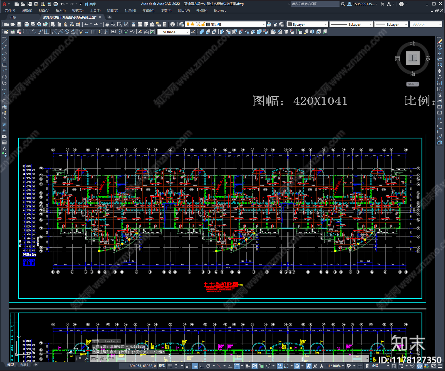Viewport: 445px width, 371px height.
Task: Toggle snap mode in status bar
Action: click(177, 366)
